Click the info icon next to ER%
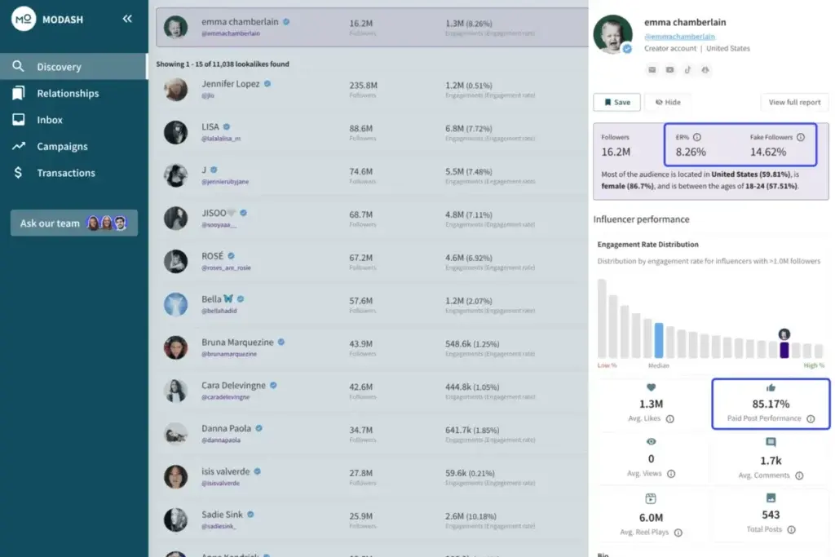835x557 pixels. click(697, 137)
